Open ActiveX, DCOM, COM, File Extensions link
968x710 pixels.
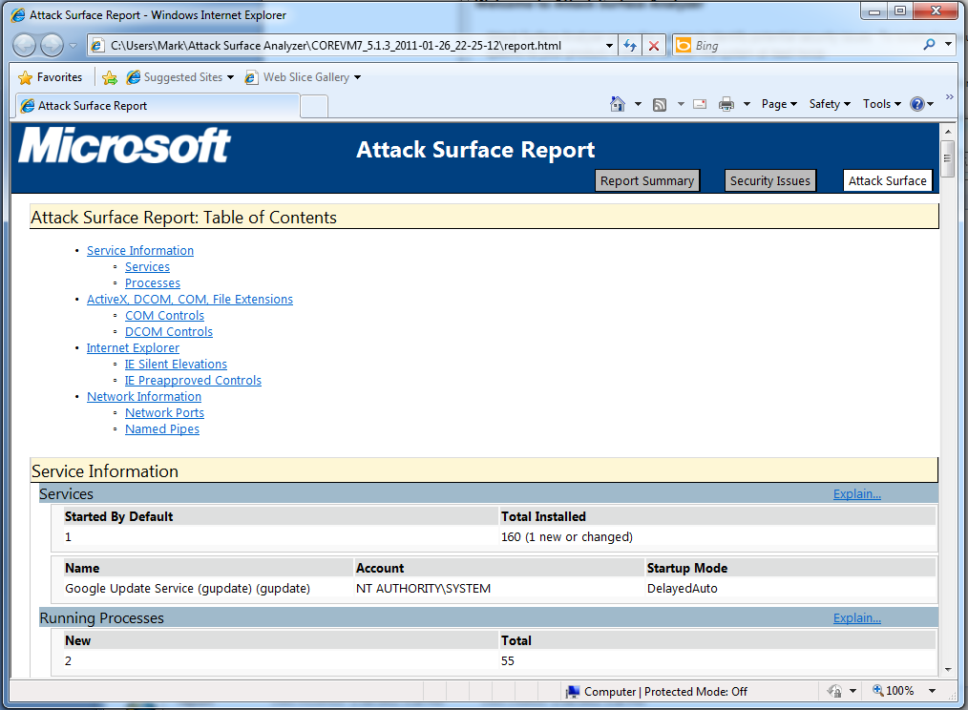point(190,300)
